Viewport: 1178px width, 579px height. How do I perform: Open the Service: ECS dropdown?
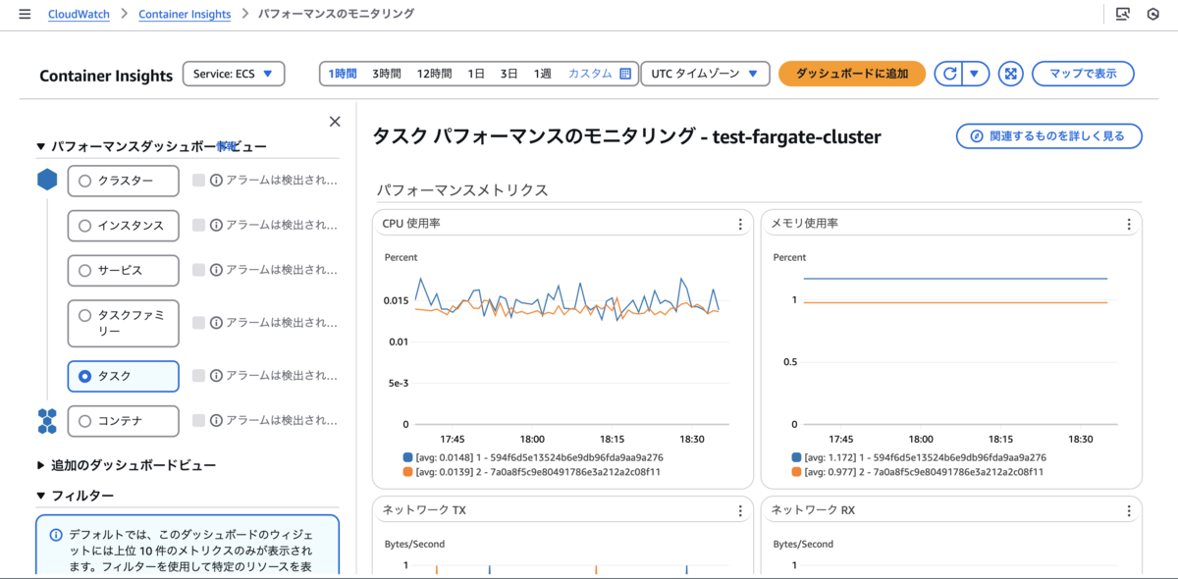tap(234, 74)
